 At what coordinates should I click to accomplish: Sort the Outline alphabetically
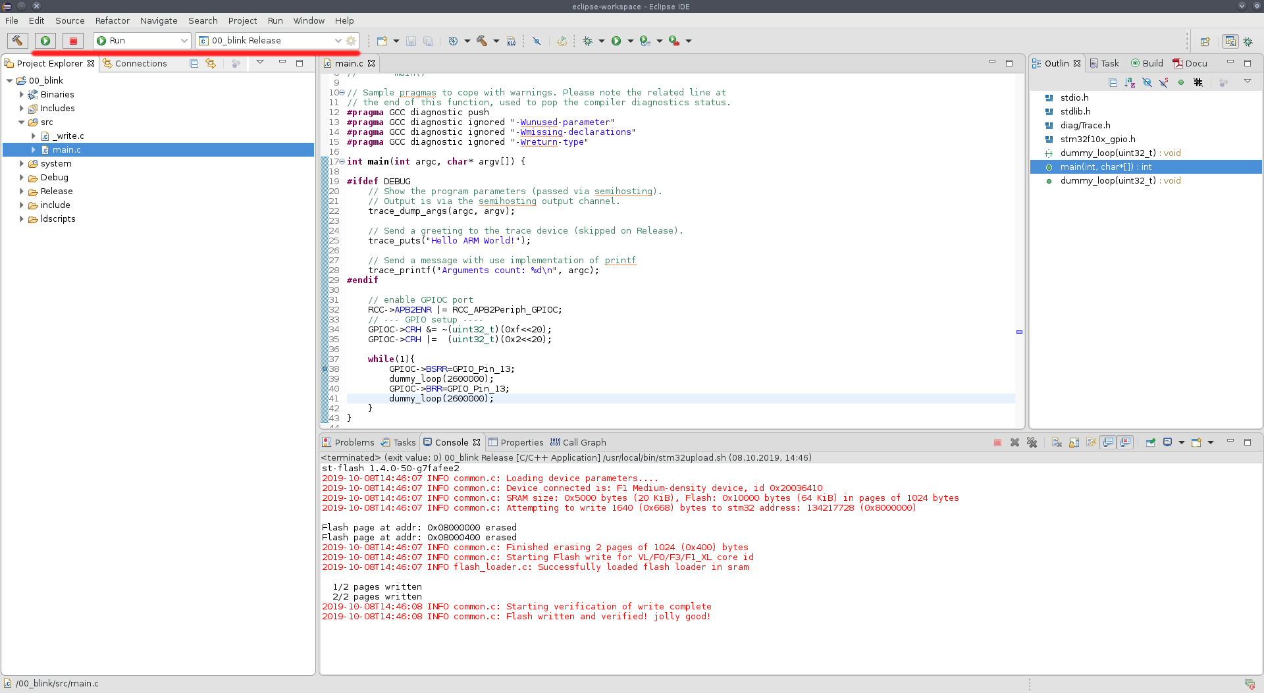1130,82
